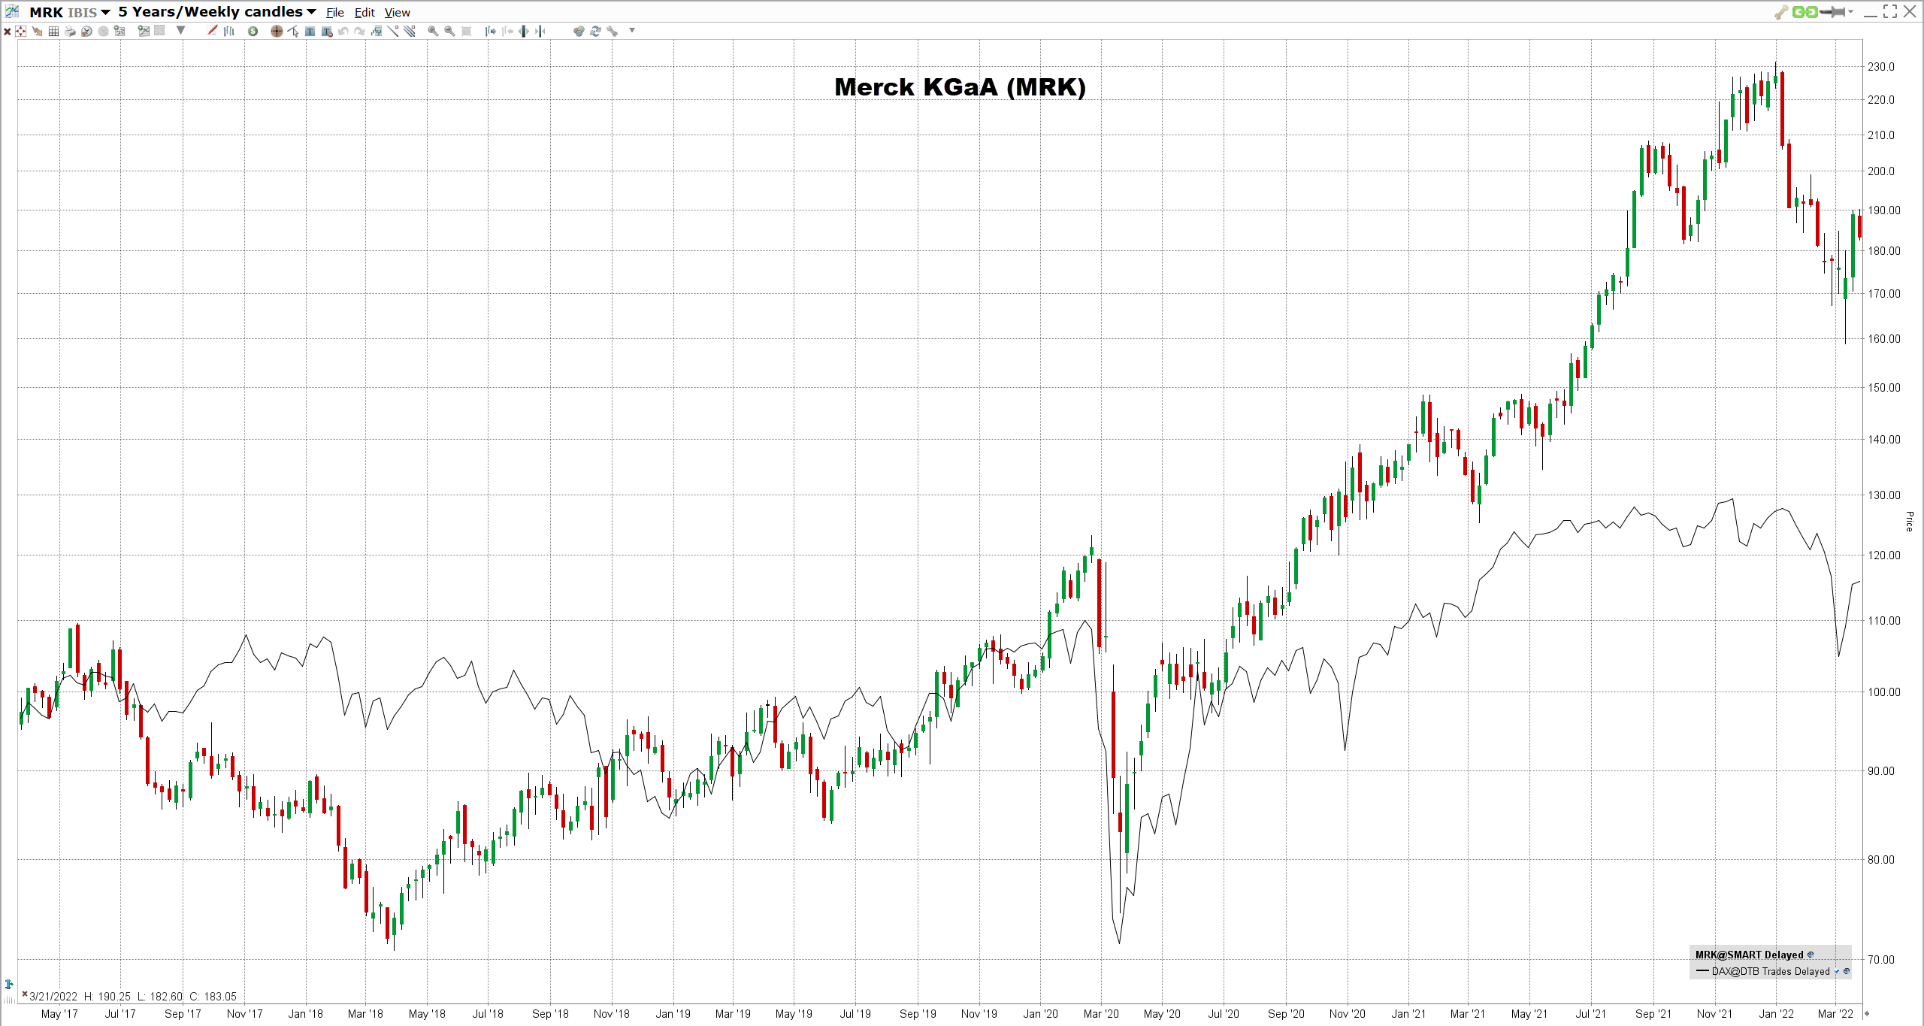The image size is (1924, 1026).
Task: Click the vertical Price axis label
Action: (1909, 521)
